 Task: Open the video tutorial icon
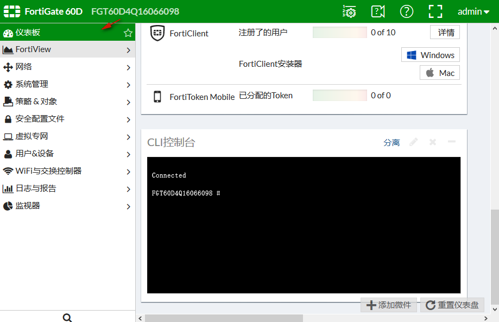coord(378,11)
